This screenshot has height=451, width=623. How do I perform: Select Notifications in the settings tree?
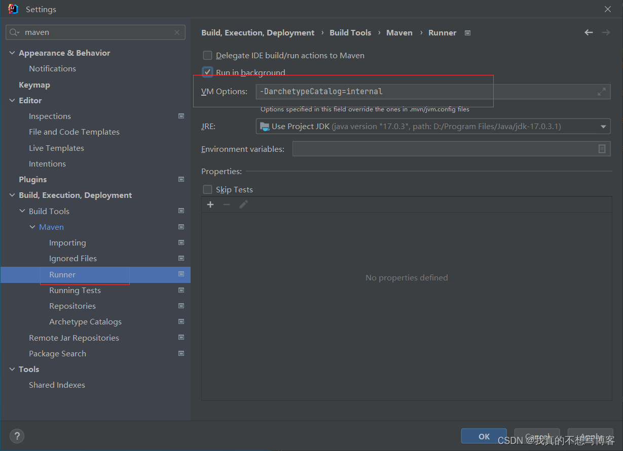pyautogui.click(x=52, y=68)
